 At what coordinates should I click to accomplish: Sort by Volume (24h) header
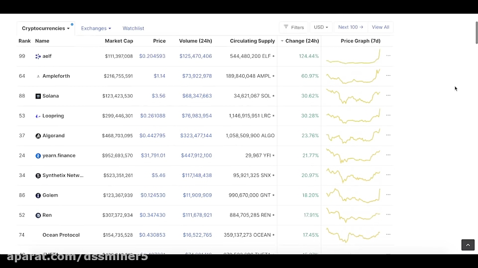(x=195, y=41)
